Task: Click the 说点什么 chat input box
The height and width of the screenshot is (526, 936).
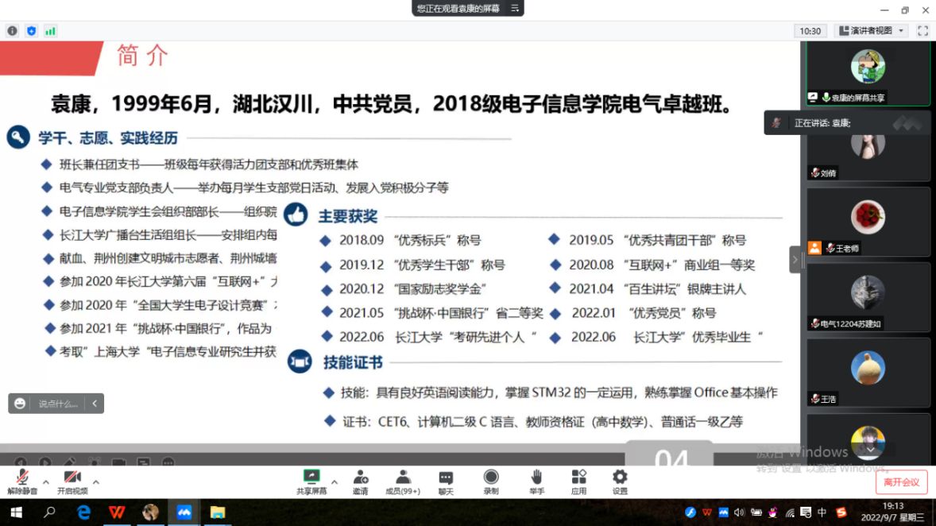Action: point(57,404)
